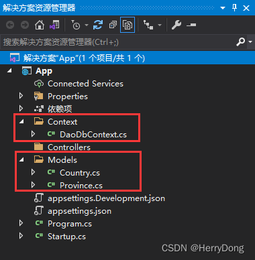Open DaoDbContext.cs file
Screen dimensions: 255x260
pos(93,135)
